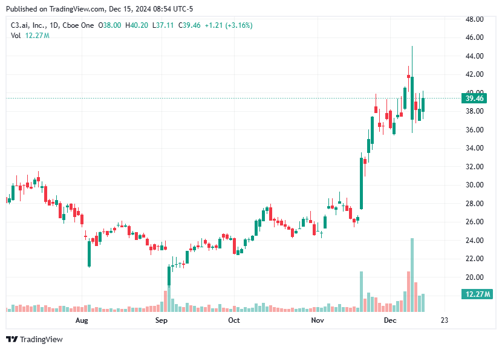Click the Dec label on time axis

(390, 320)
